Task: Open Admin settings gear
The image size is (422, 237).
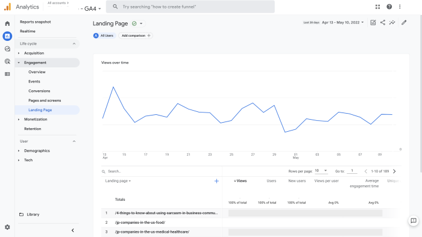Action: pos(7,227)
